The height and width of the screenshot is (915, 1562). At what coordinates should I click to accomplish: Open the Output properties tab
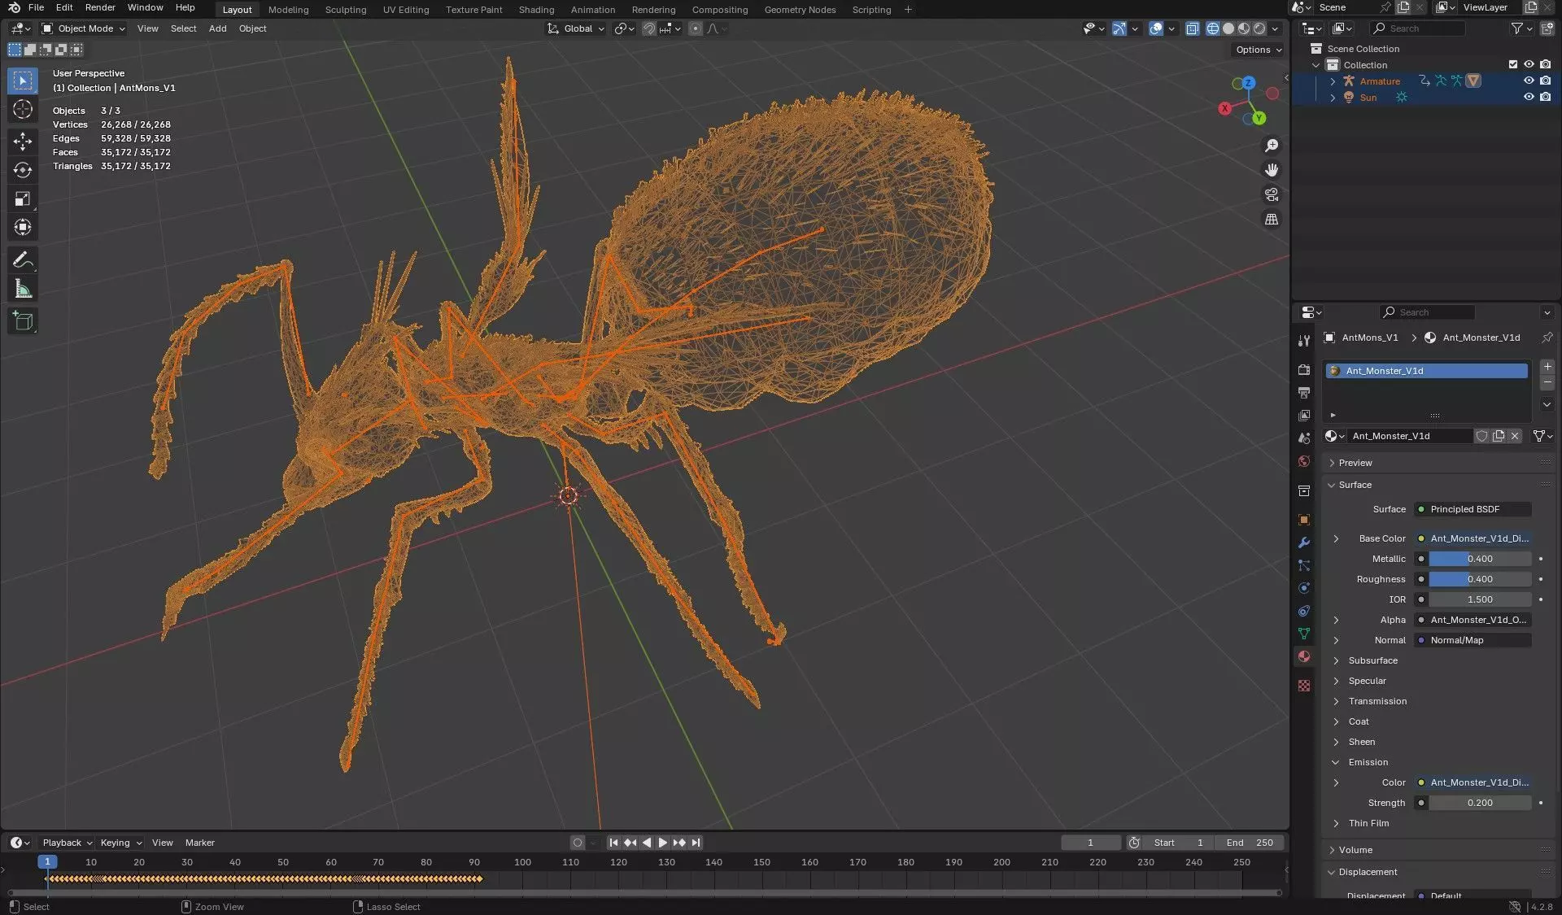click(1304, 392)
